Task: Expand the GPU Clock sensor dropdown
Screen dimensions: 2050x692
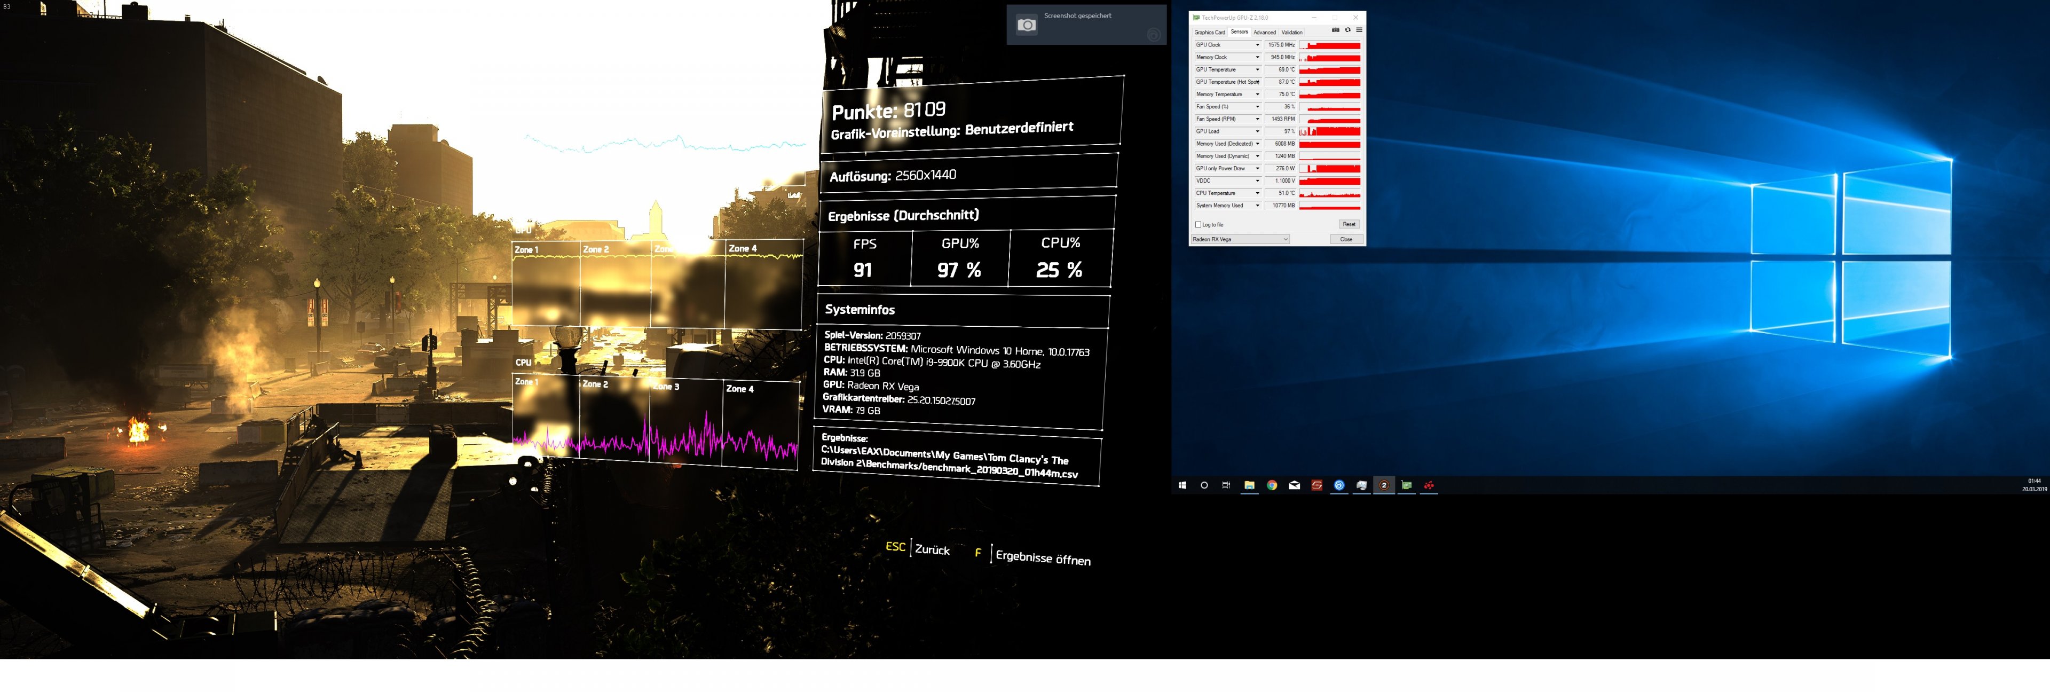Action: coord(1257,45)
